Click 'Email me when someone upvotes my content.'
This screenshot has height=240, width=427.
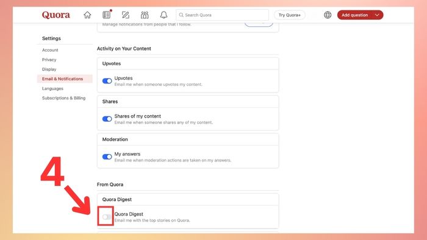[x=158, y=85]
